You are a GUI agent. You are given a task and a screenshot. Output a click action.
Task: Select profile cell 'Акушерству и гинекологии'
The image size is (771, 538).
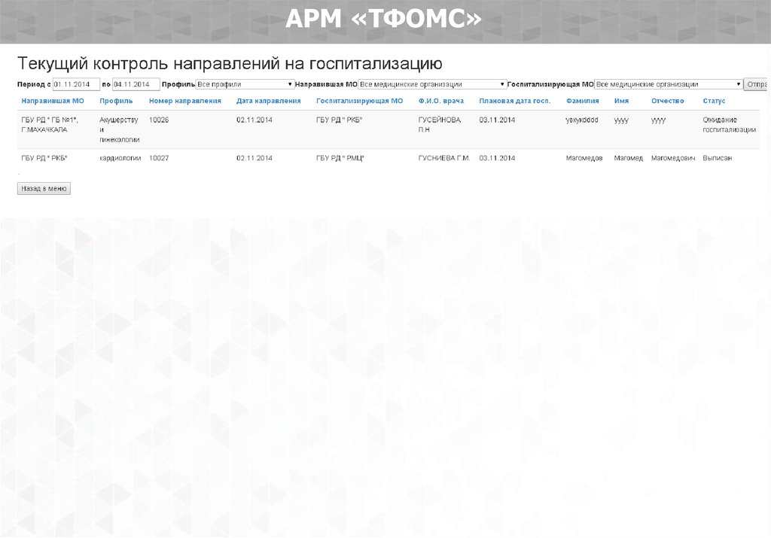pyautogui.click(x=120, y=129)
